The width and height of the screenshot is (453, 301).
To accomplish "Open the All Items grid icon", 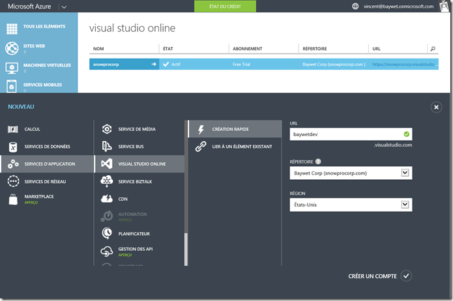I will [x=12, y=29].
